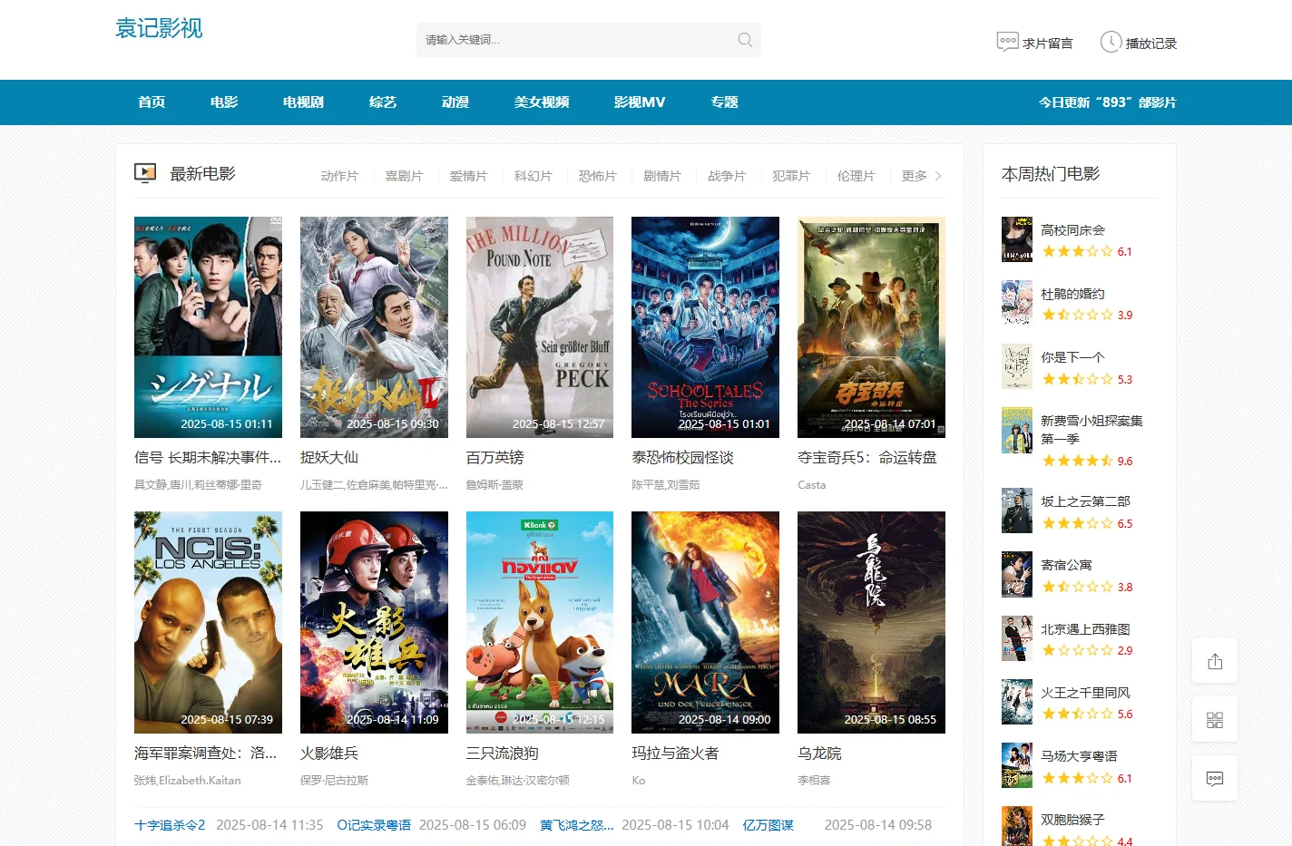Open the three stray dogs cartoon poster
The height and width of the screenshot is (846, 1292).
click(x=540, y=622)
